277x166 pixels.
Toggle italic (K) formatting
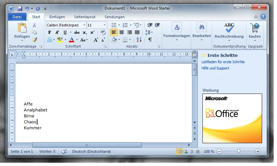tap(57, 32)
